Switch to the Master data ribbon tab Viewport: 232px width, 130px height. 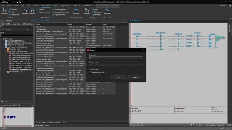[76, 6]
